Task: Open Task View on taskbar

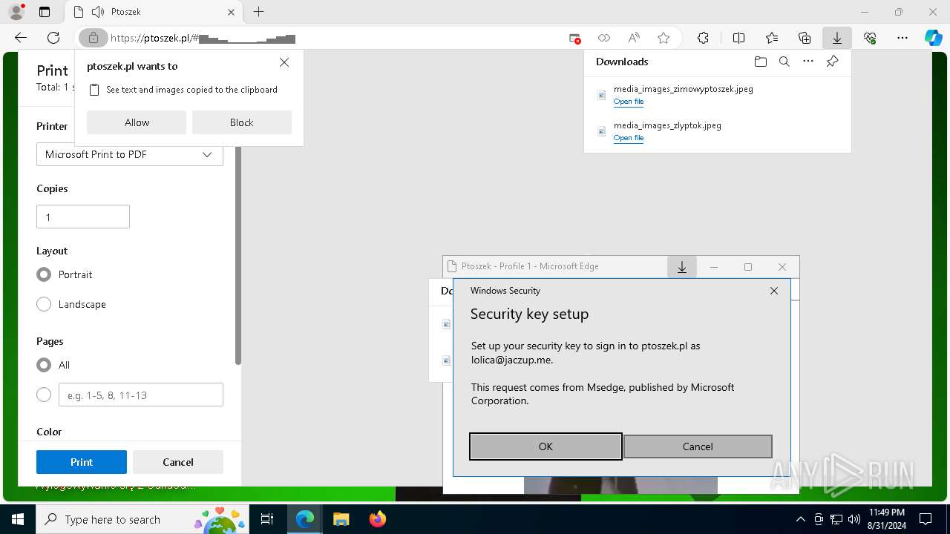Action: pyautogui.click(x=267, y=519)
